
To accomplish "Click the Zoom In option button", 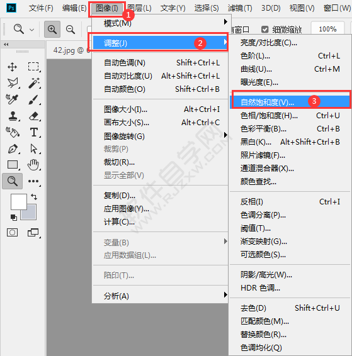I will coord(52,30).
